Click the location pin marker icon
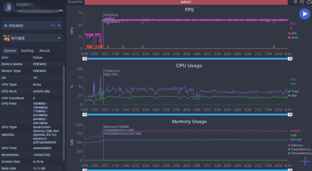The image size is (312, 171). [295, 2]
